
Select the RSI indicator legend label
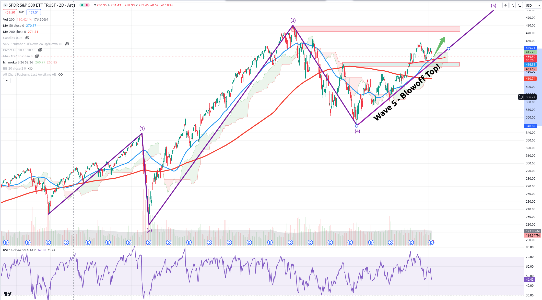(5, 250)
